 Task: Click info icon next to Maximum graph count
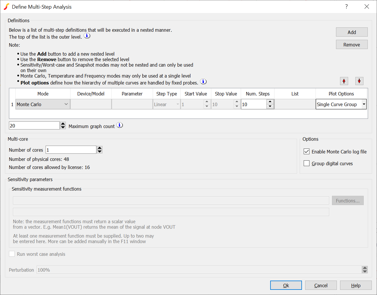[x=120, y=125]
